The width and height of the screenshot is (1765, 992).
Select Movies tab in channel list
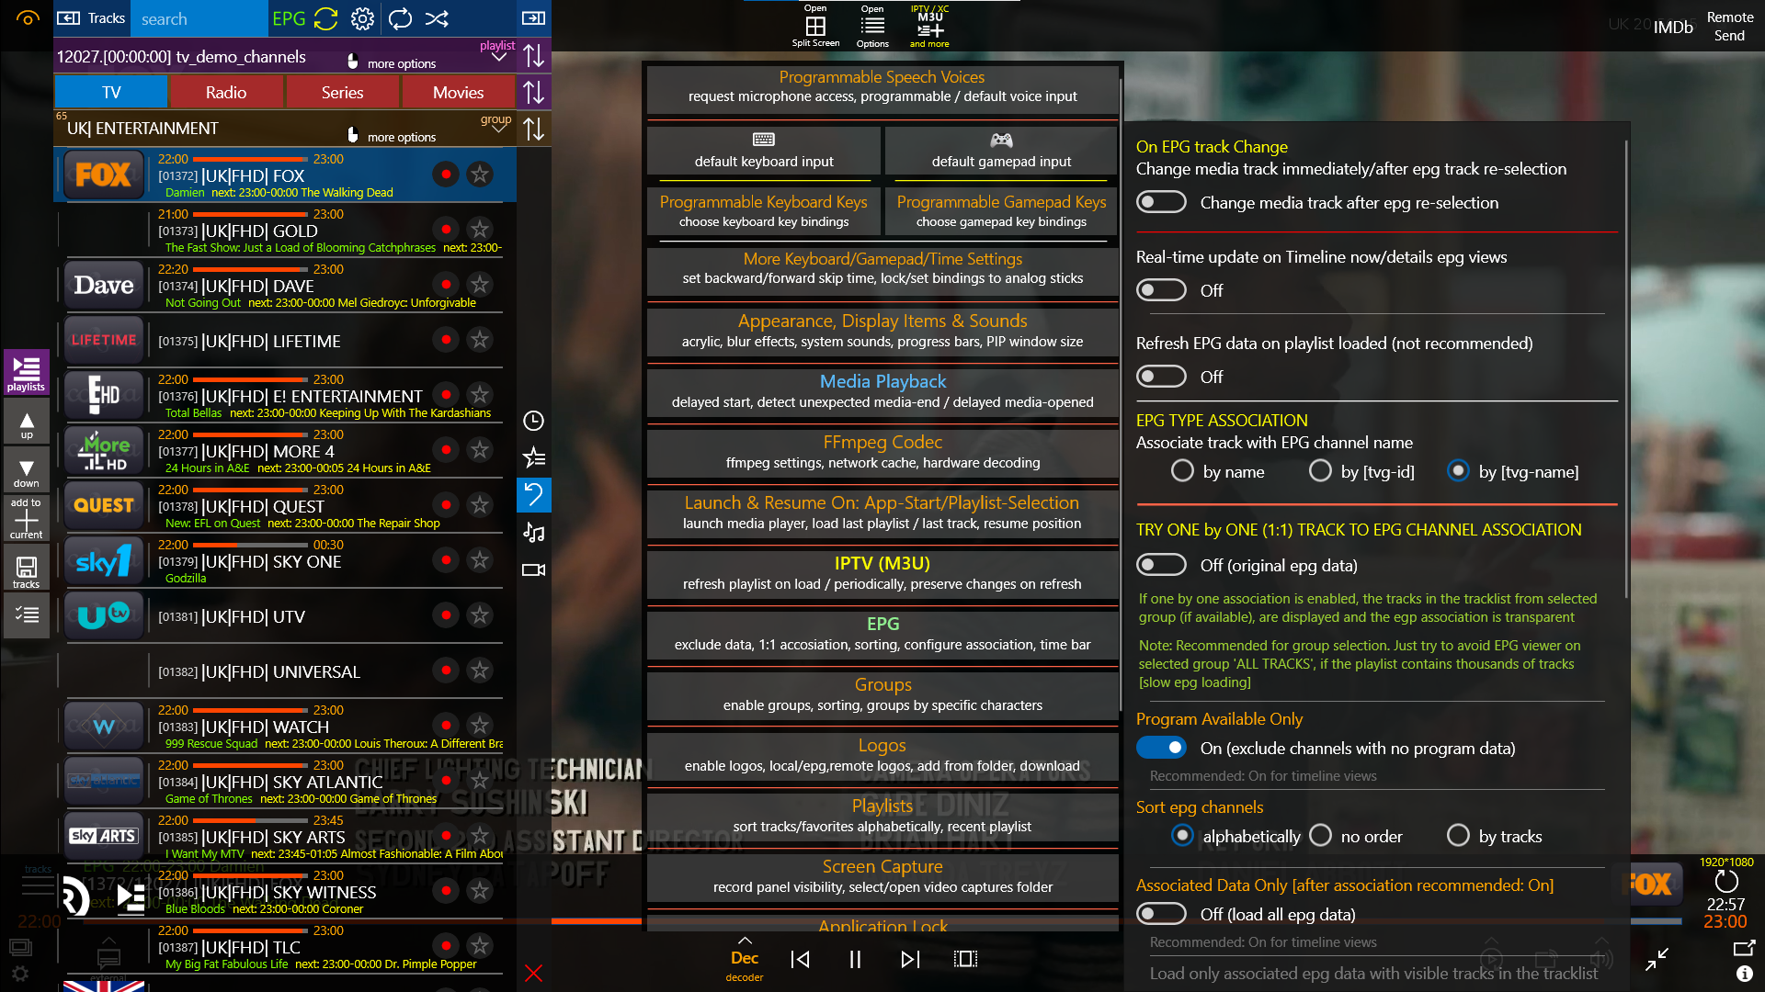pos(457,92)
